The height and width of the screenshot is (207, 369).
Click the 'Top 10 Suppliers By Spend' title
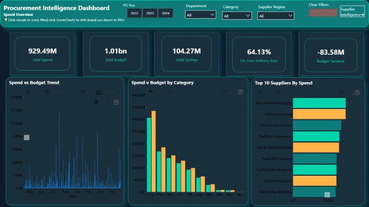coord(283,83)
